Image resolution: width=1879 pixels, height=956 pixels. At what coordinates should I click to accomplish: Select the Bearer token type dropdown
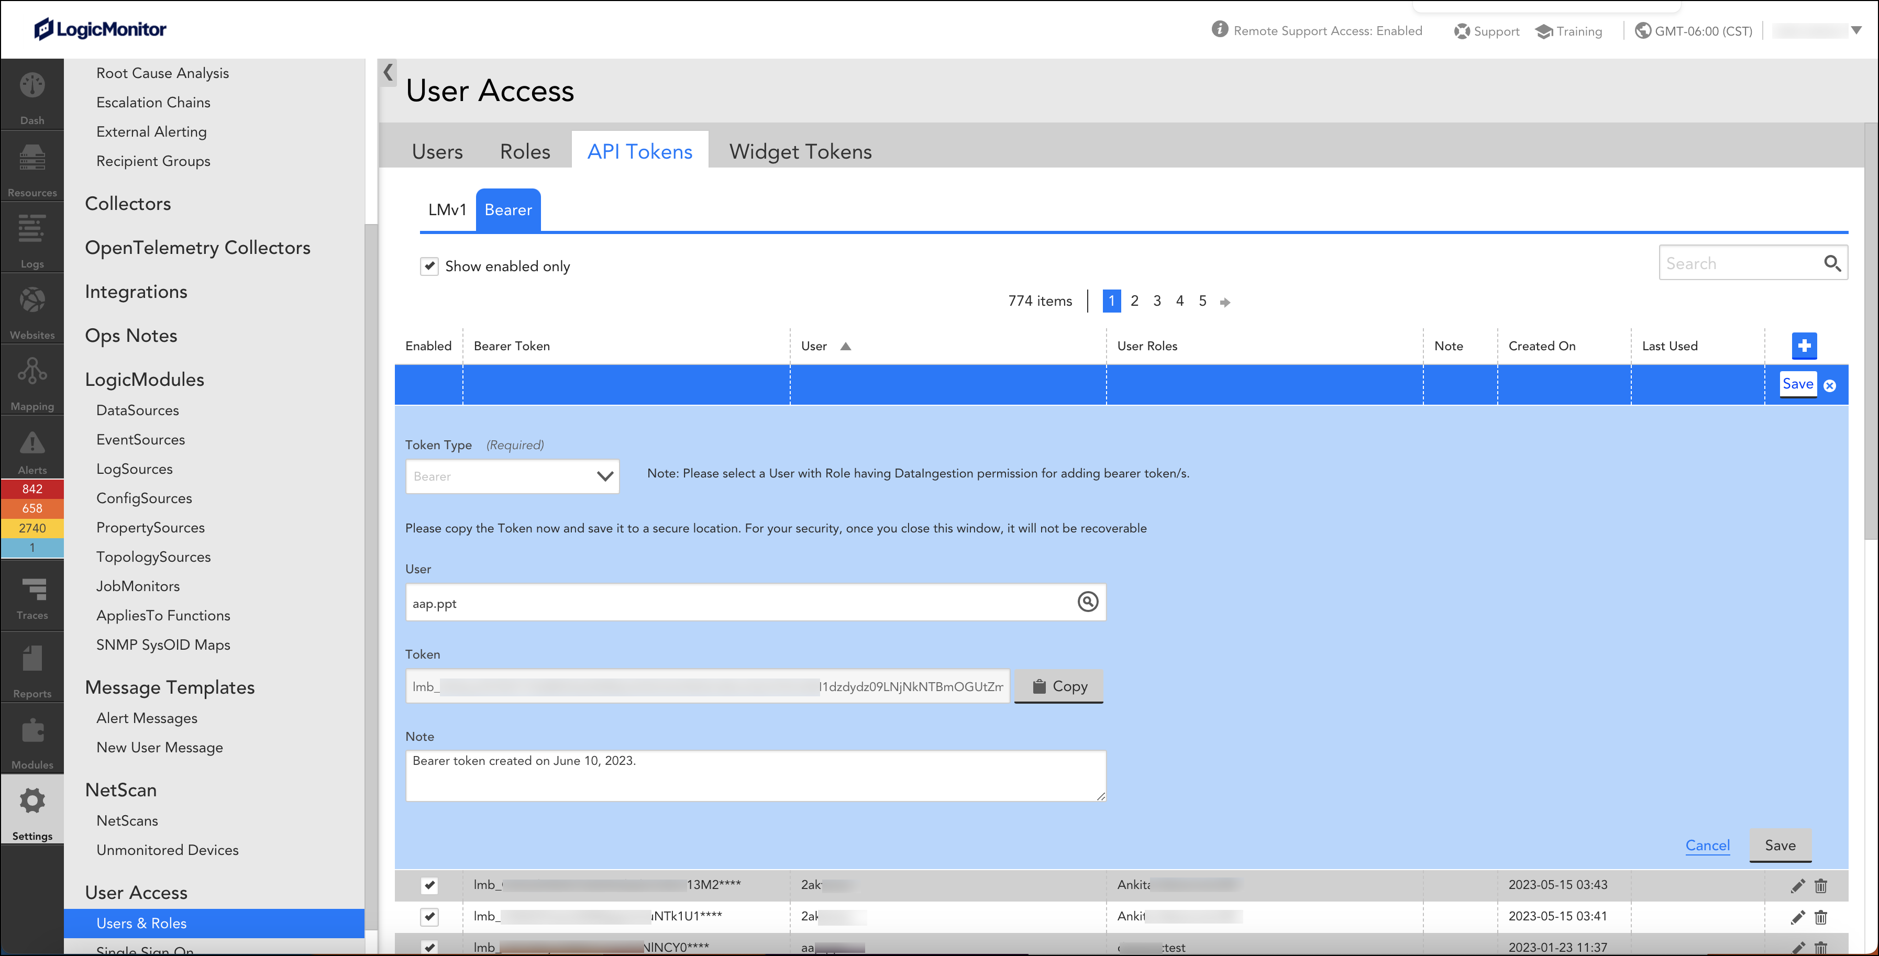tap(511, 475)
